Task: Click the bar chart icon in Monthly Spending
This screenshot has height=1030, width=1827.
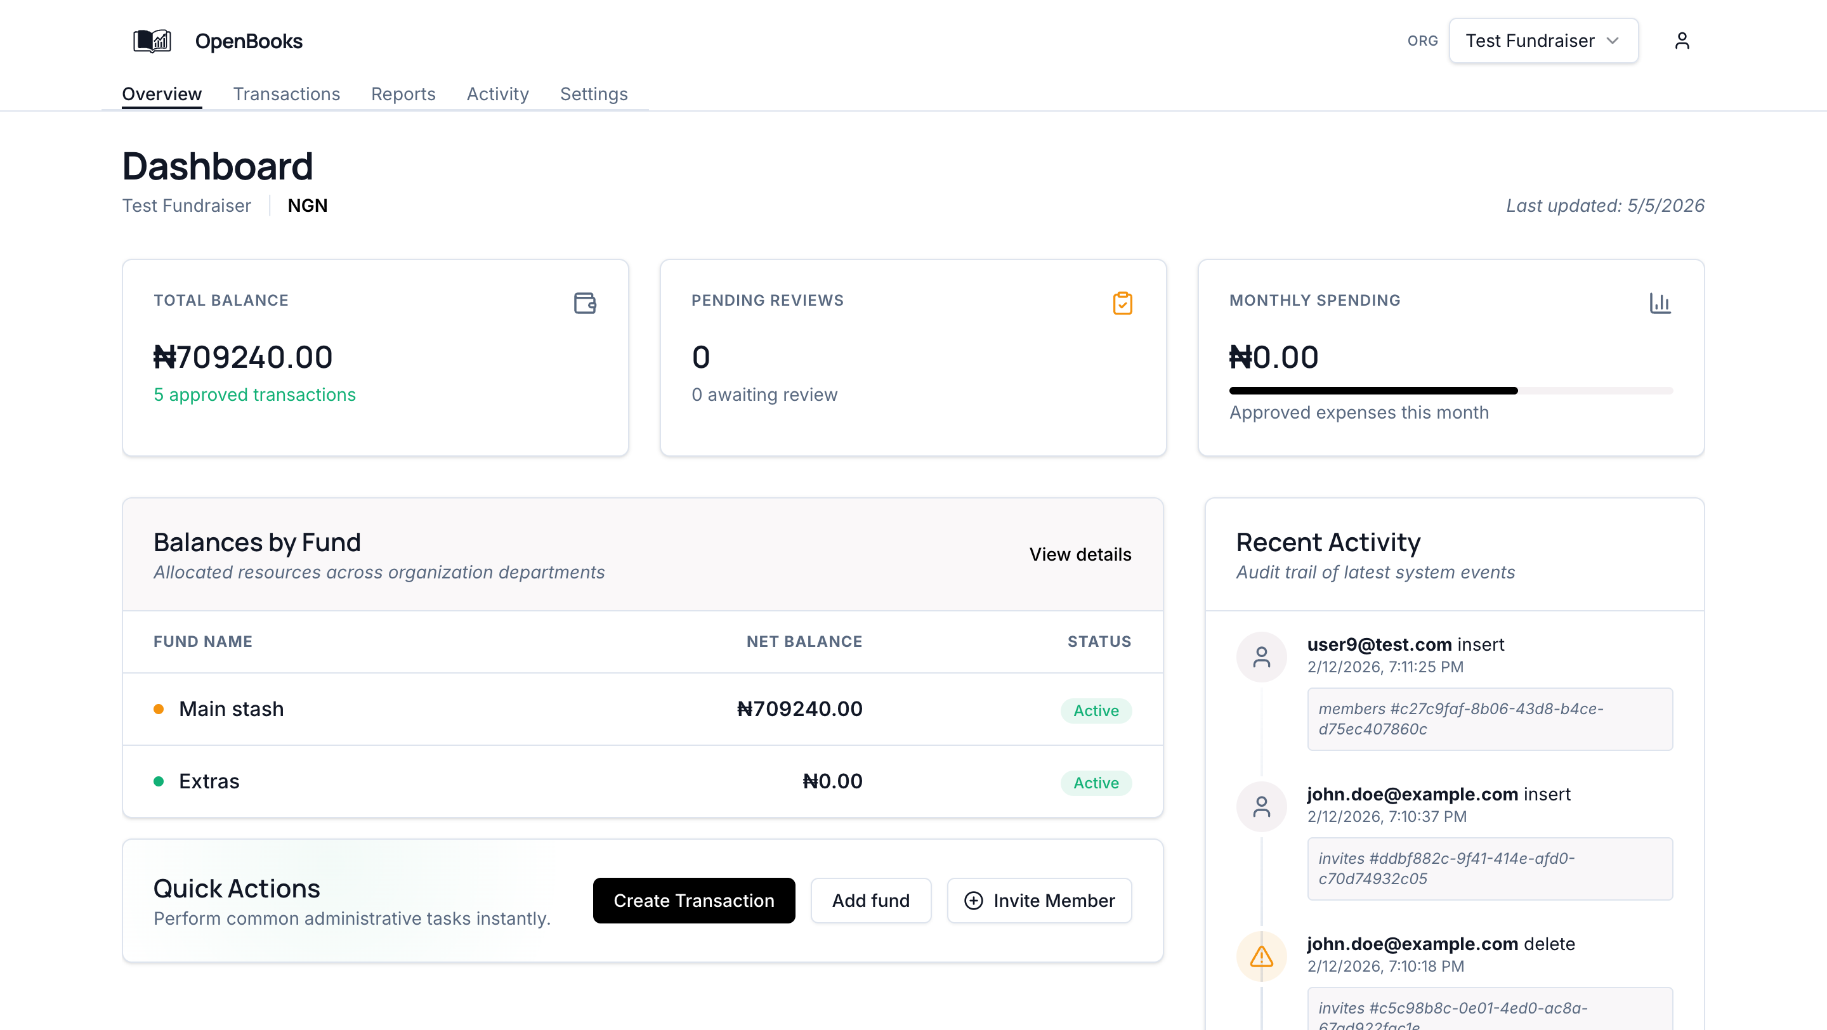Action: click(1660, 303)
